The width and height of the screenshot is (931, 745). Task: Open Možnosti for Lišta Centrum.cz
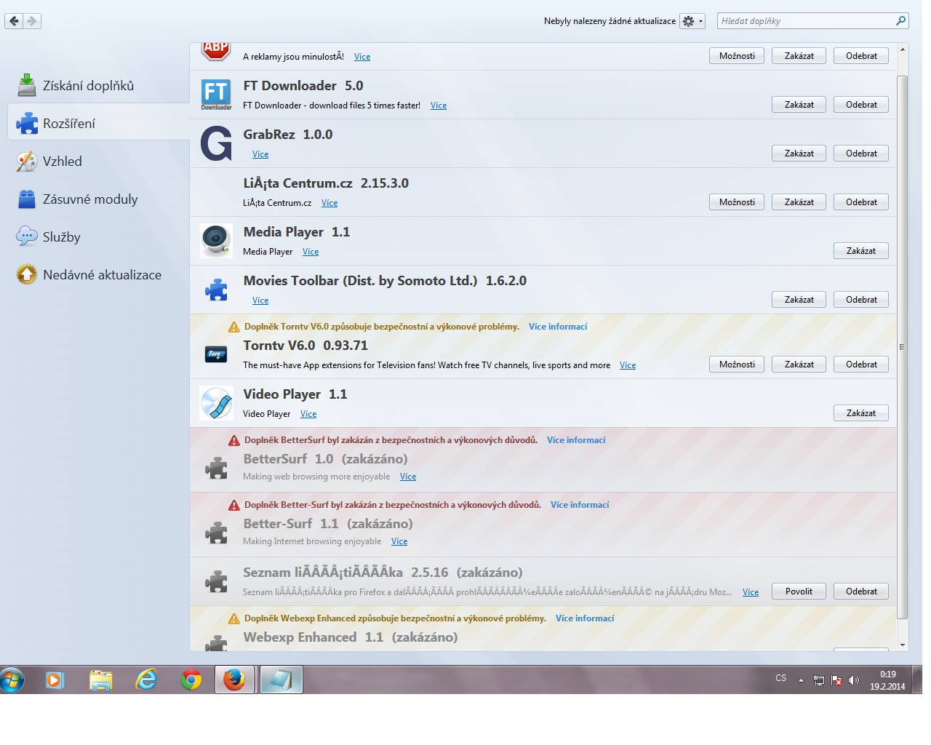coord(737,202)
